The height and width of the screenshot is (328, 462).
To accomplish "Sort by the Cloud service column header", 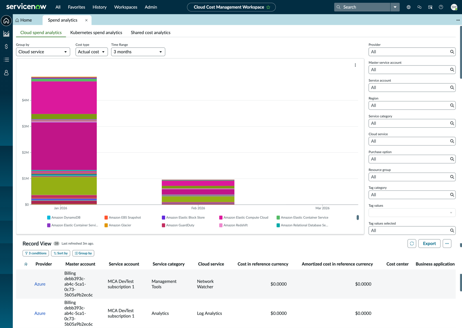I will tap(211, 264).
